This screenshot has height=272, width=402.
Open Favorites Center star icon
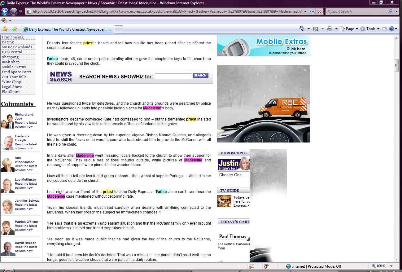point(5,29)
